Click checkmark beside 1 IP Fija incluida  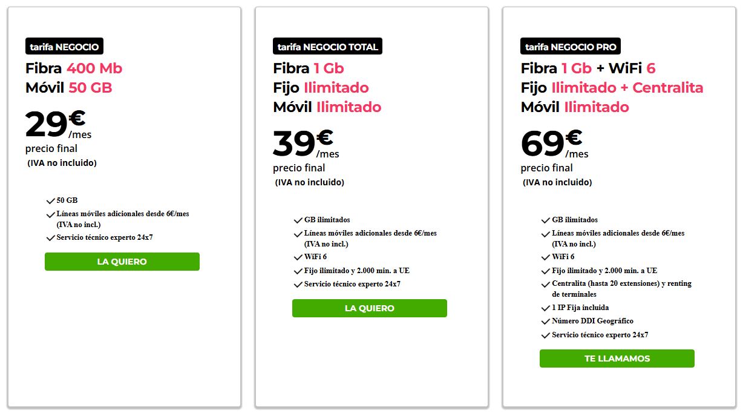(x=546, y=308)
